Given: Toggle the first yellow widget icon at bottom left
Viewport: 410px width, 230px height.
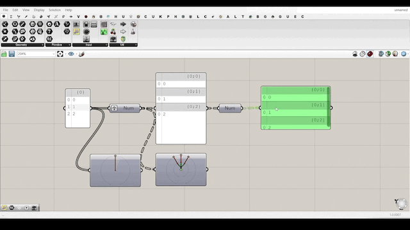Looking at the screenshot, I should click(x=4, y=208).
